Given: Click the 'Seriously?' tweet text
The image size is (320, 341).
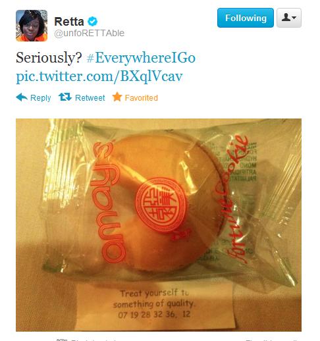Looking at the screenshot, I should (x=49, y=58).
